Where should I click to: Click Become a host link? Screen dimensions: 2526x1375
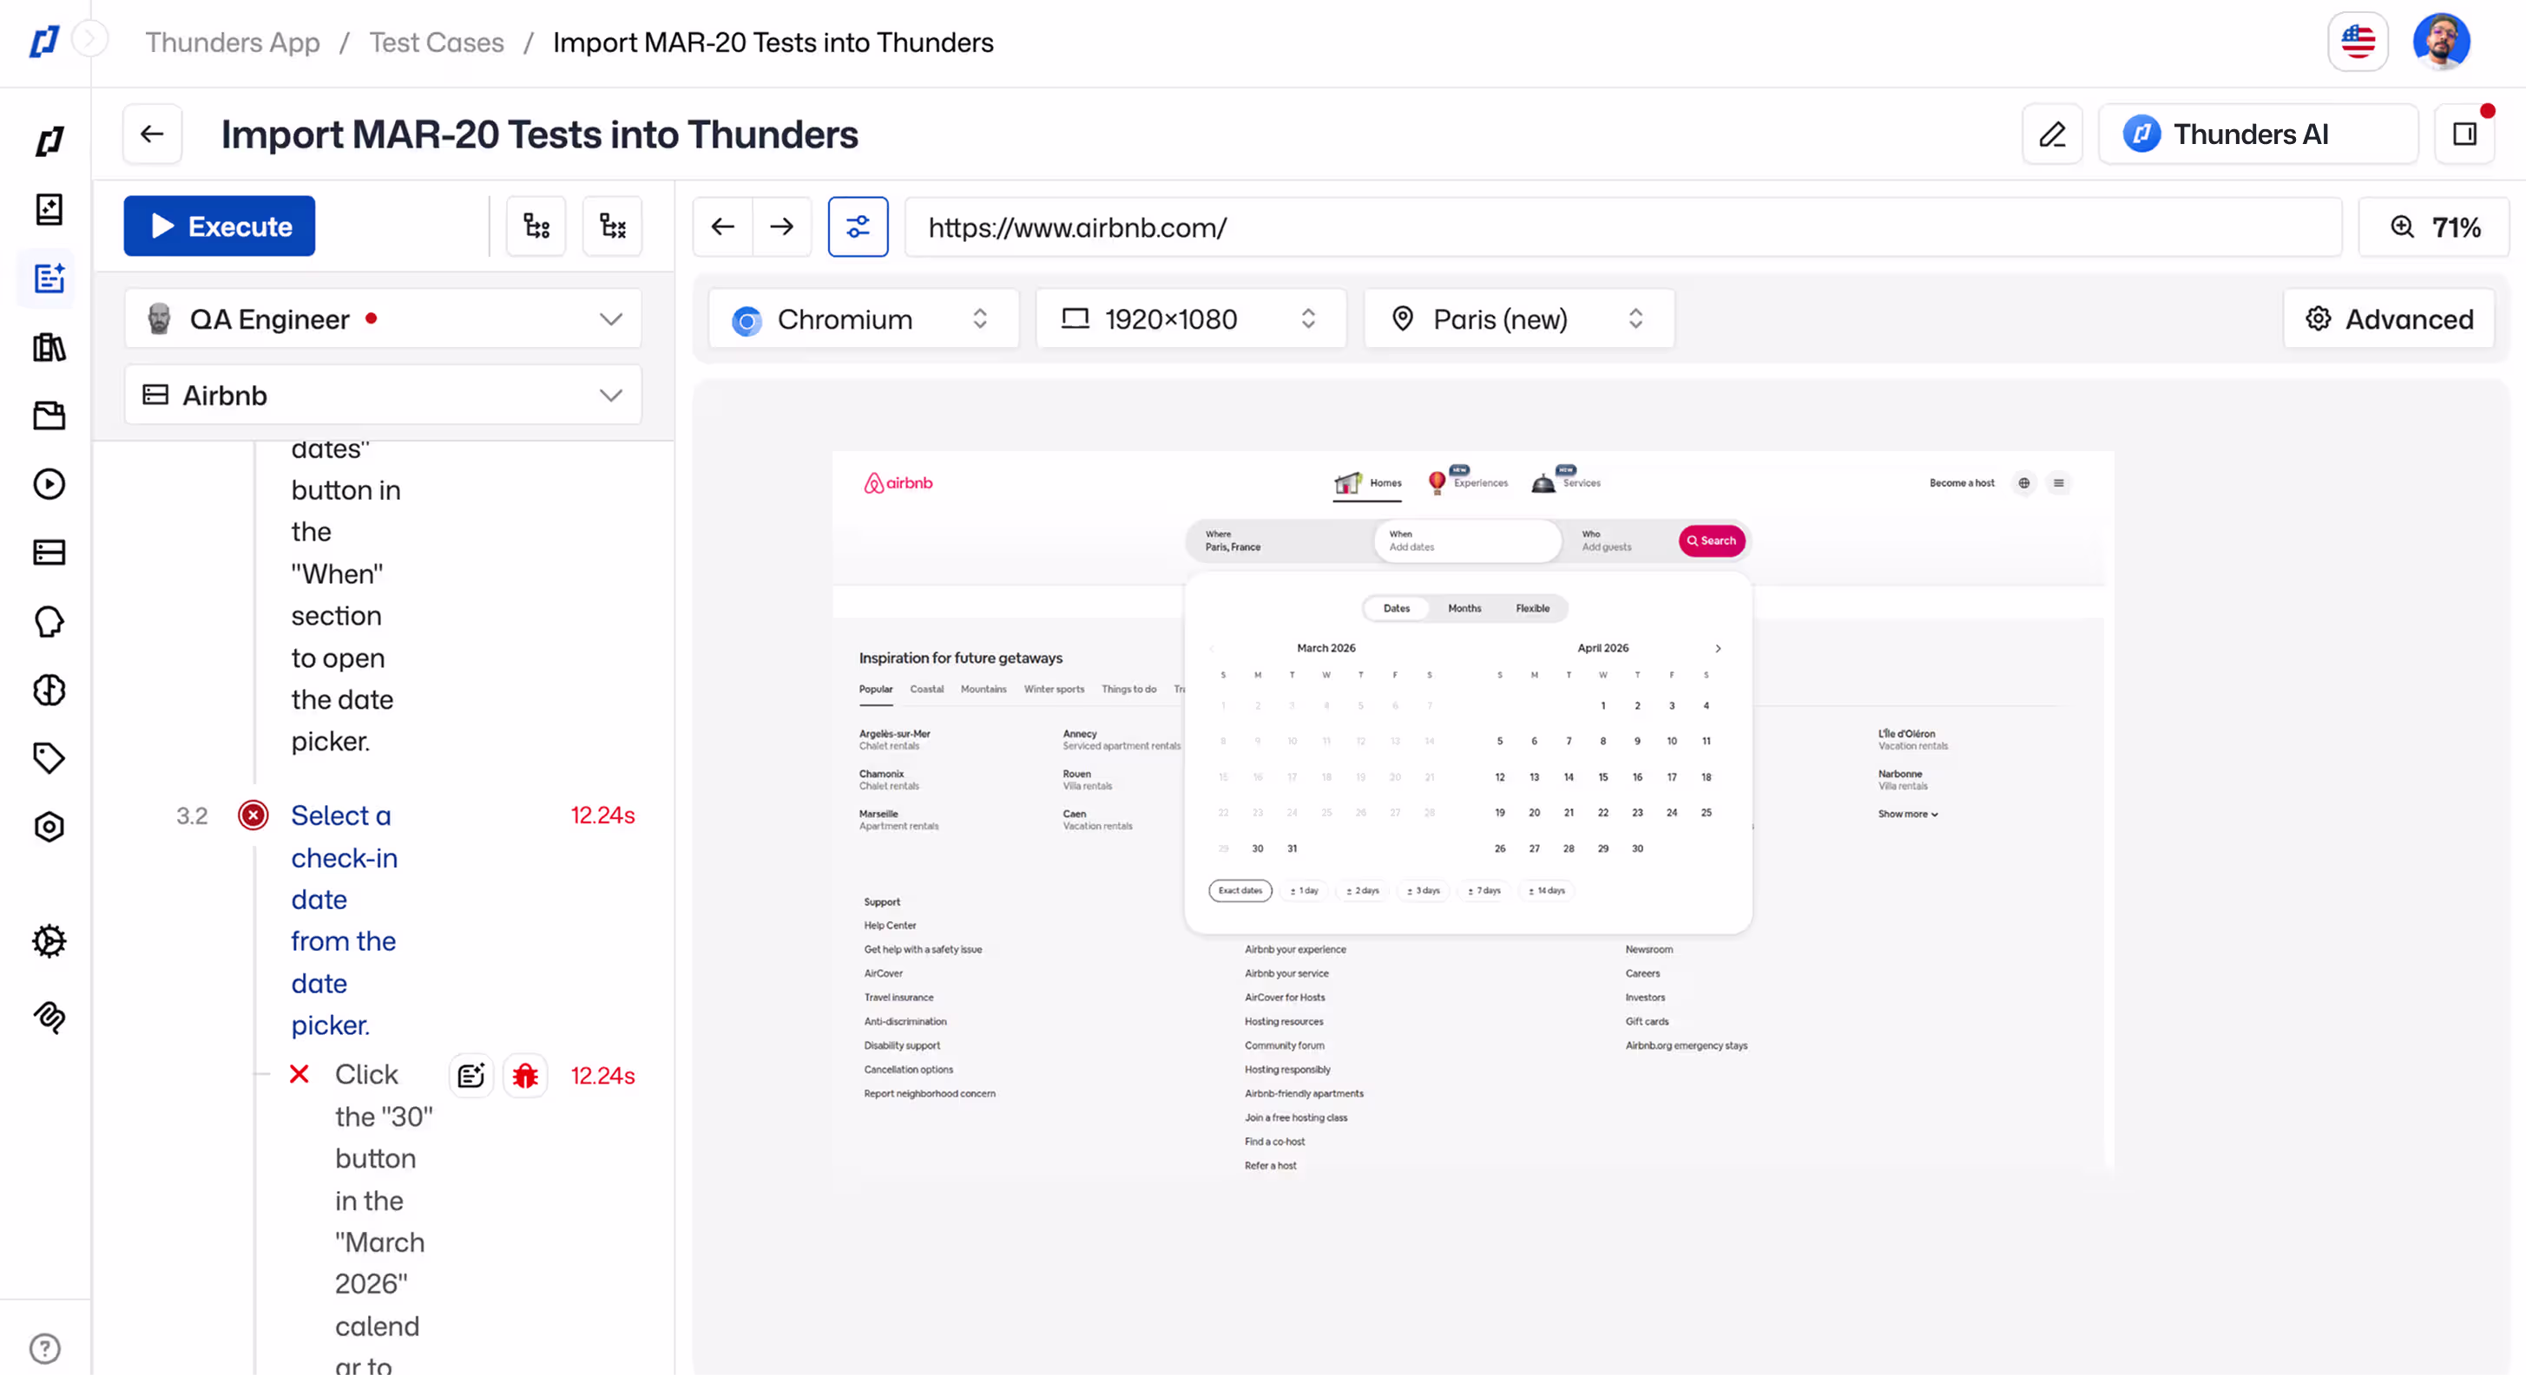tap(1962, 483)
